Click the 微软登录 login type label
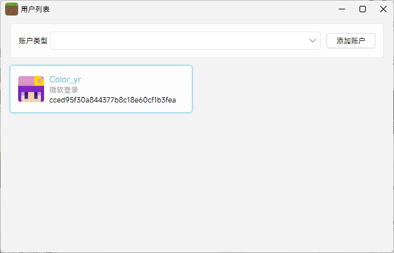394x253 pixels. pos(64,90)
